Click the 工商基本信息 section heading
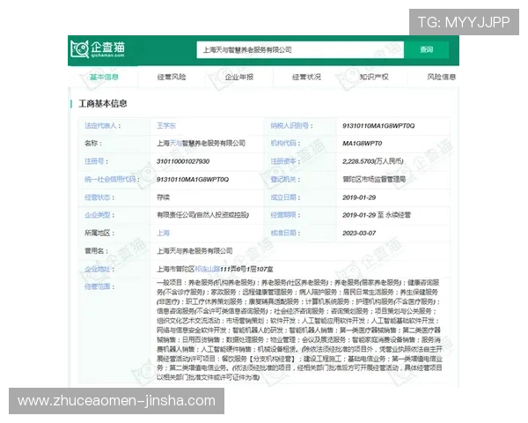 (x=103, y=104)
